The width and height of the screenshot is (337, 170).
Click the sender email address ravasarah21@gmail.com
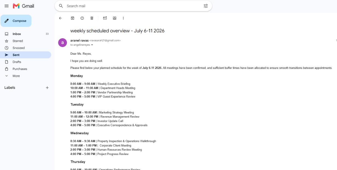point(105,40)
